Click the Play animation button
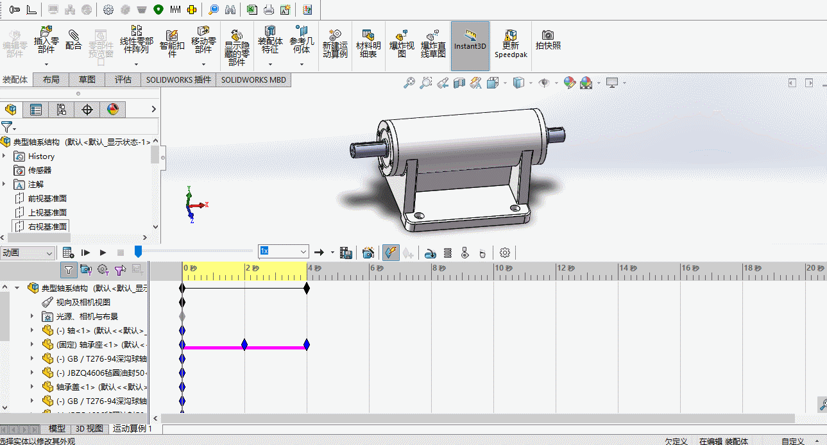Viewport: 827px width, 445px height. tap(103, 253)
